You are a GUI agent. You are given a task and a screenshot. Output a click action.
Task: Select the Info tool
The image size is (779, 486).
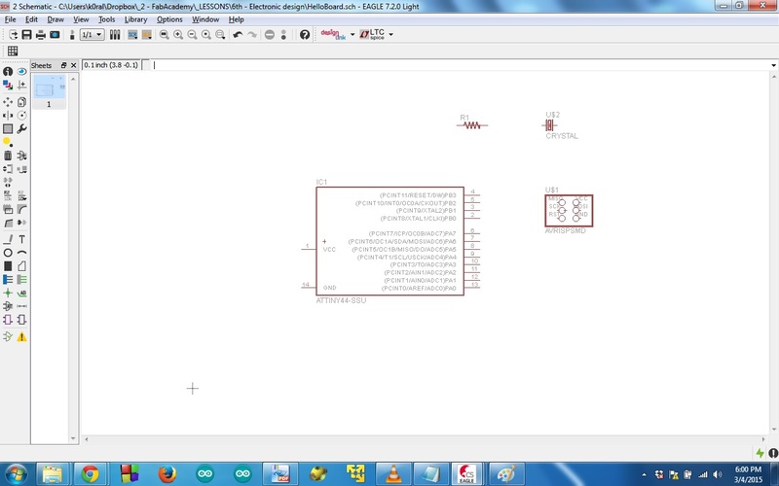coord(8,71)
